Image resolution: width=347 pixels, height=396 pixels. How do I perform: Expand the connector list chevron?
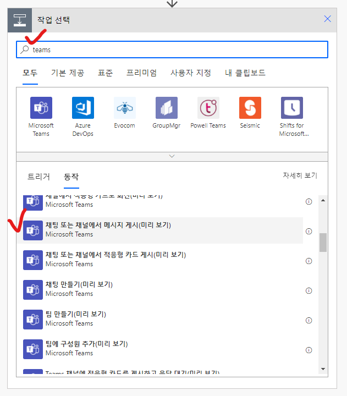tap(172, 156)
